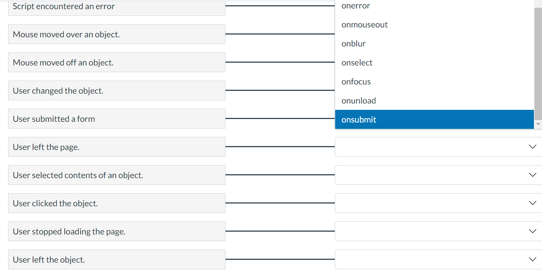Select the 'Mouse moved over an object.' box
This screenshot has height=276, width=542.
[x=116, y=34]
